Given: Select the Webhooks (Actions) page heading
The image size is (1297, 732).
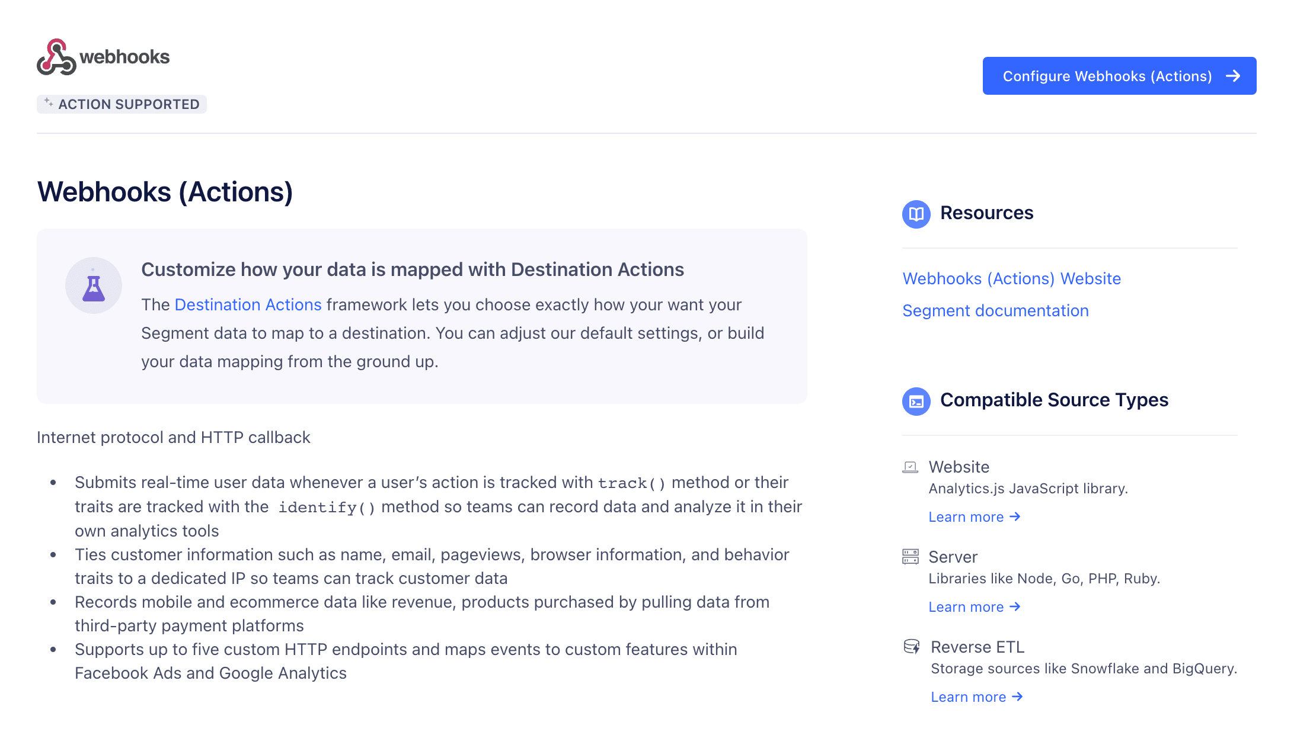Looking at the screenshot, I should pyautogui.click(x=166, y=192).
